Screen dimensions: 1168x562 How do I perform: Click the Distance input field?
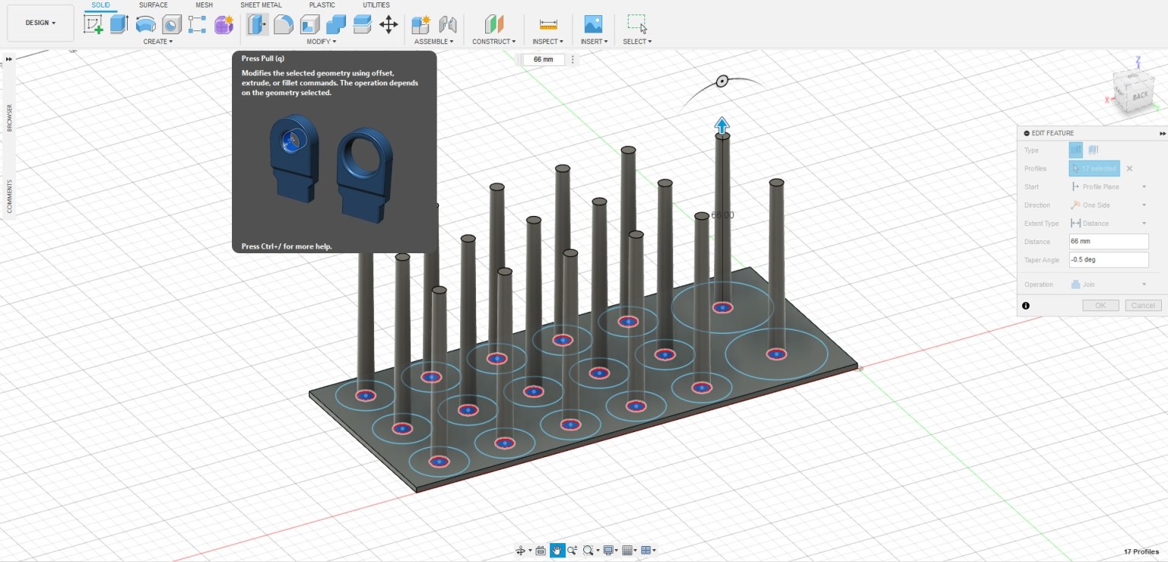click(x=1109, y=241)
